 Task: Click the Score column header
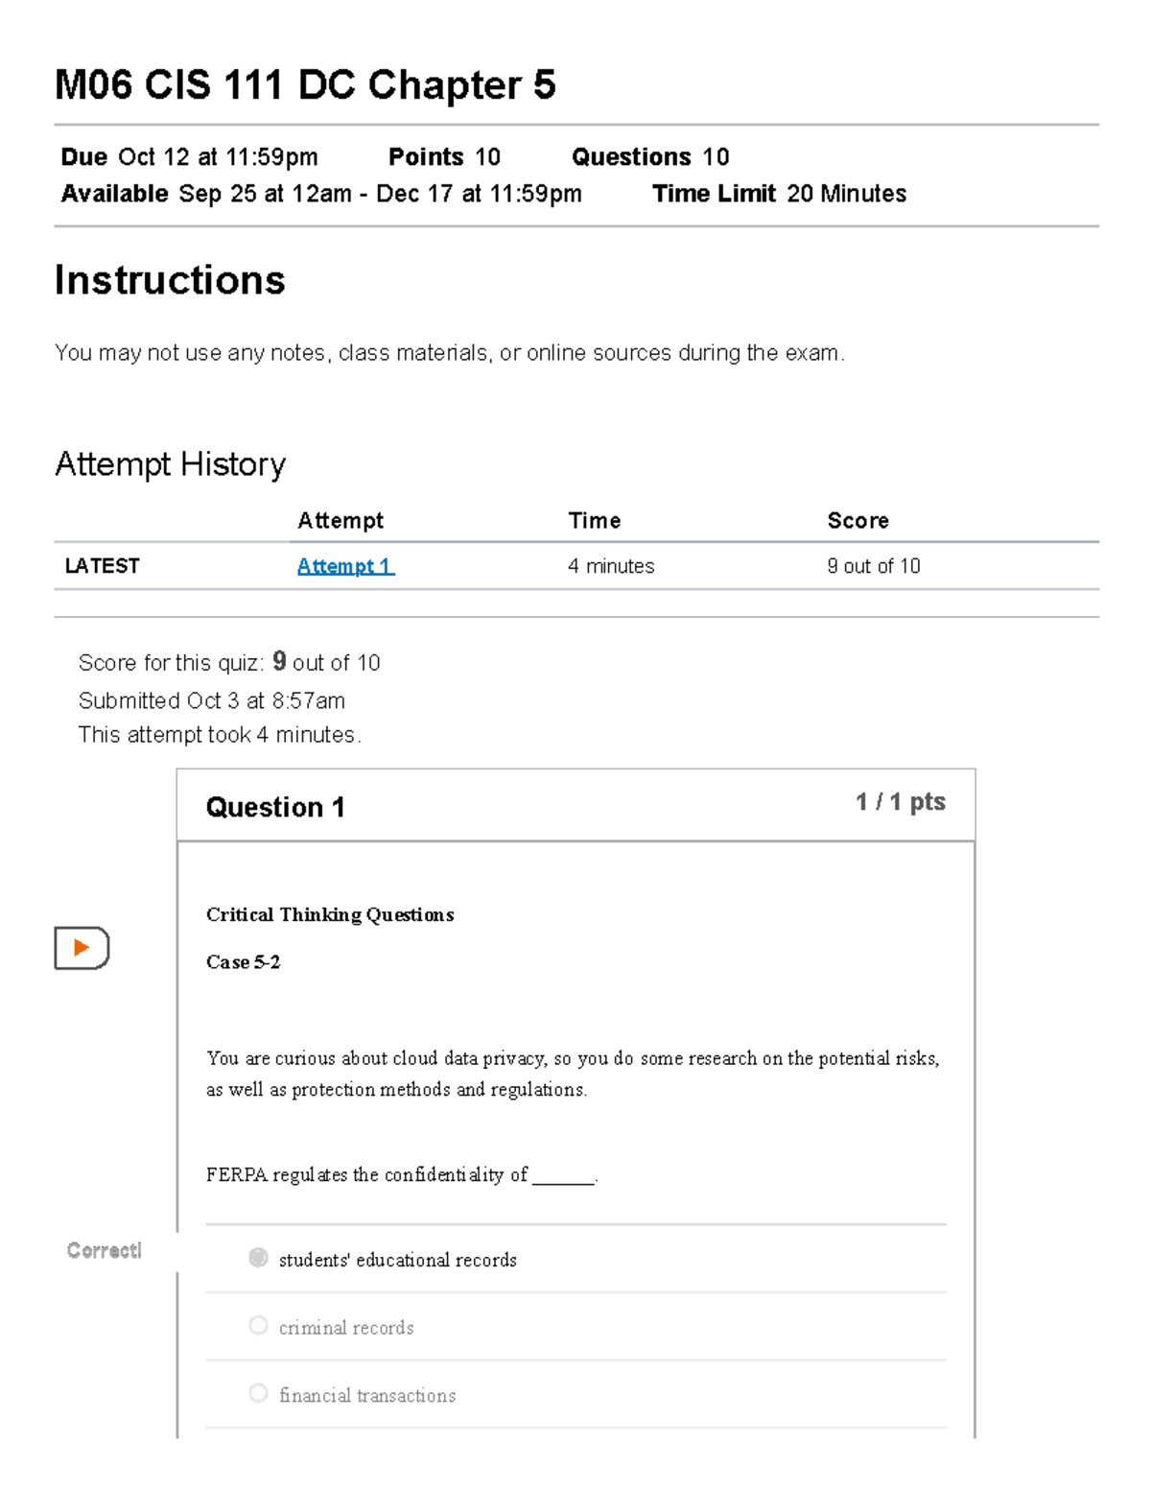coord(858,520)
